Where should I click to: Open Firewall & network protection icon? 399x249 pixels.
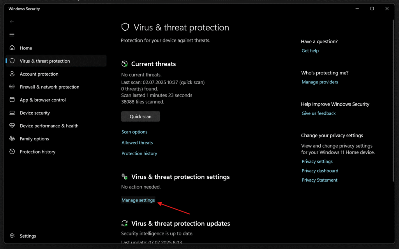pos(12,87)
